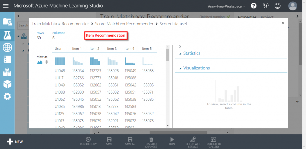
Task: Select the Experiments flask sidebar icon
Action: [7, 35]
